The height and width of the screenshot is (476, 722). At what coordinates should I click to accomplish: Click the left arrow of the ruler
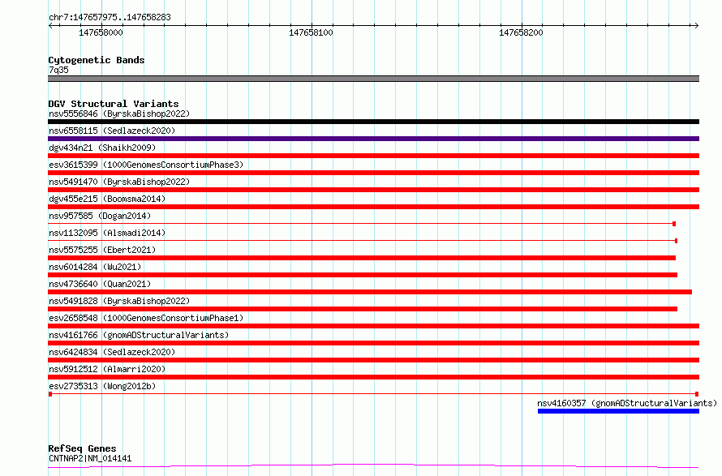point(50,26)
